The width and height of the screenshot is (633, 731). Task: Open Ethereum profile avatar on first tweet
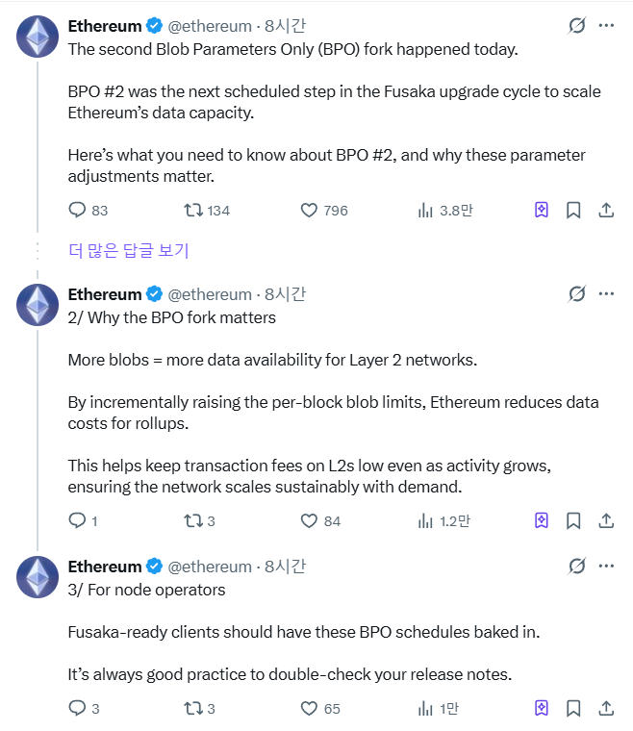(x=38, y=37)
